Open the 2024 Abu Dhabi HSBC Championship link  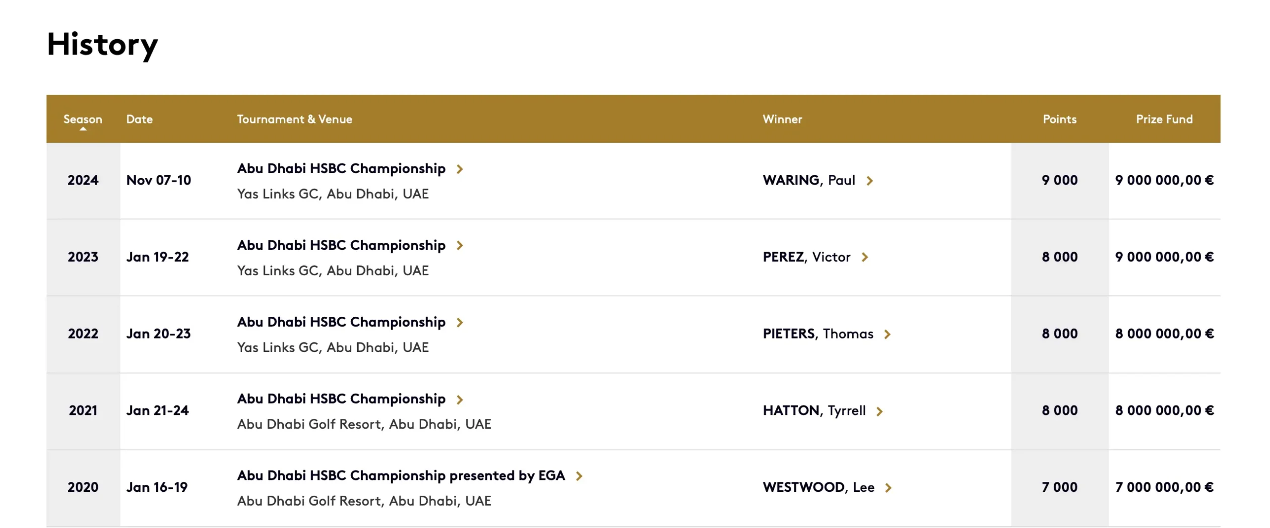[341, 169]
